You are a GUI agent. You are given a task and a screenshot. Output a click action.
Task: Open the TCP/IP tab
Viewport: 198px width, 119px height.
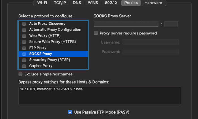click(60, 3)
